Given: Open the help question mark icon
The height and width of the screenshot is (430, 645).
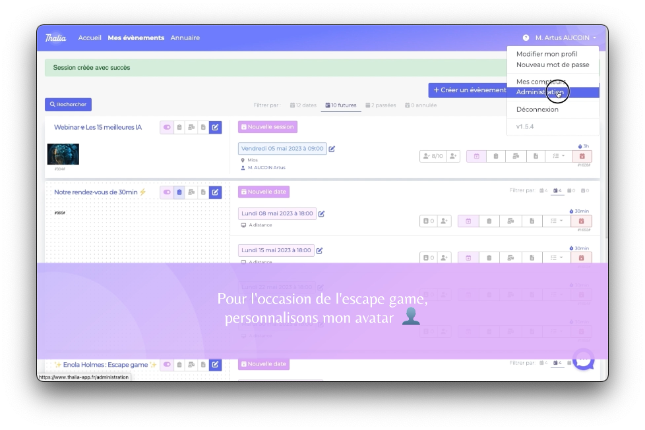Looking at the screenshot, I should tap(526, 38).
